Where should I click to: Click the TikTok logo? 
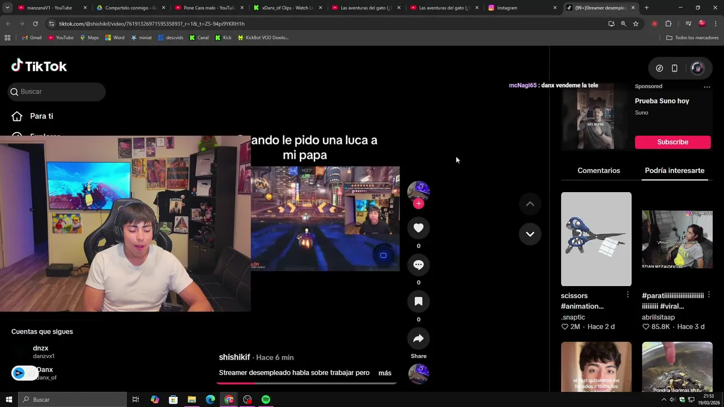click(39, 66)
